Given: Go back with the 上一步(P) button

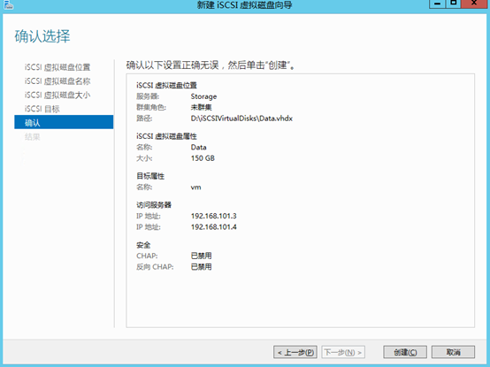Looking at the screenshot, I should [x=295, y=352].
